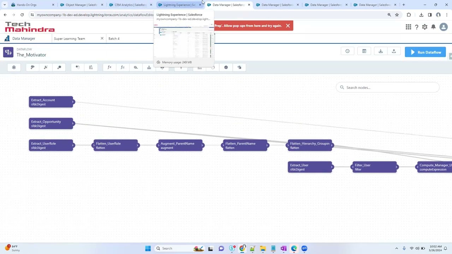
Task: Add a dim2mea node from toolbar
Action: coord(136,67)
